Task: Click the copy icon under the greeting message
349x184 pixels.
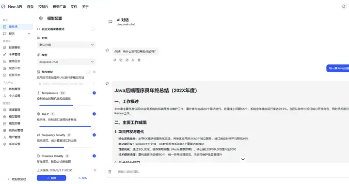Action: [121, 60]
